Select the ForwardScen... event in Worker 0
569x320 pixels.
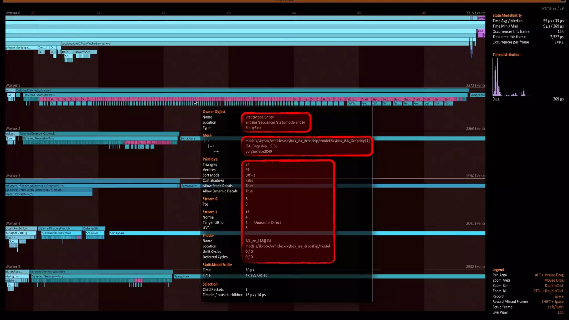coord(85,52)
